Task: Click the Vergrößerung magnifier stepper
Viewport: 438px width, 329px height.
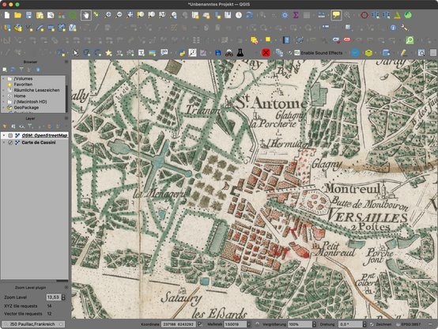Action: pyautogui.click(x=314, y=324)
